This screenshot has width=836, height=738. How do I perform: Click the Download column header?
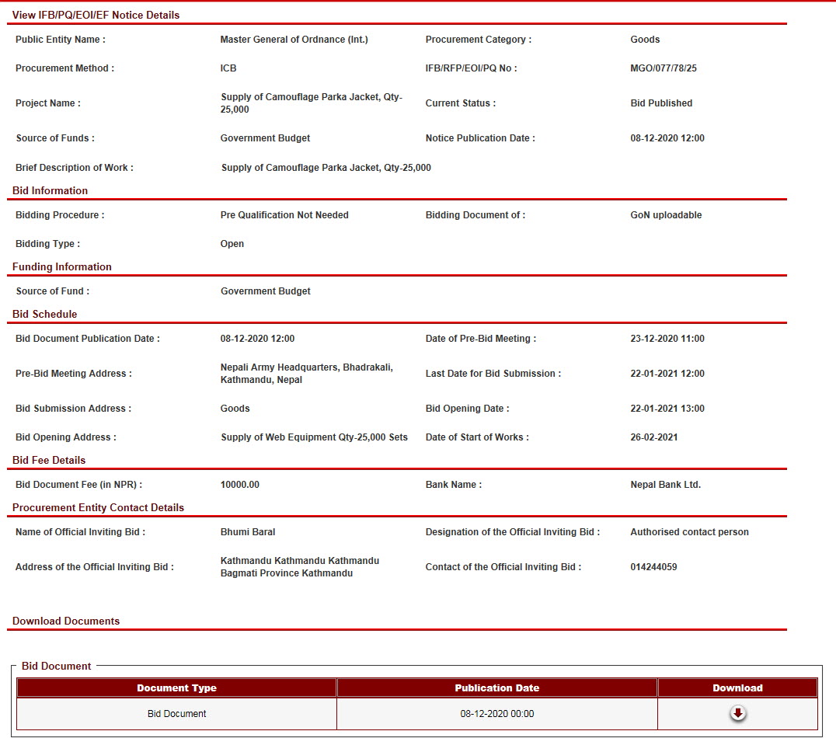click(x=737, y=688)
